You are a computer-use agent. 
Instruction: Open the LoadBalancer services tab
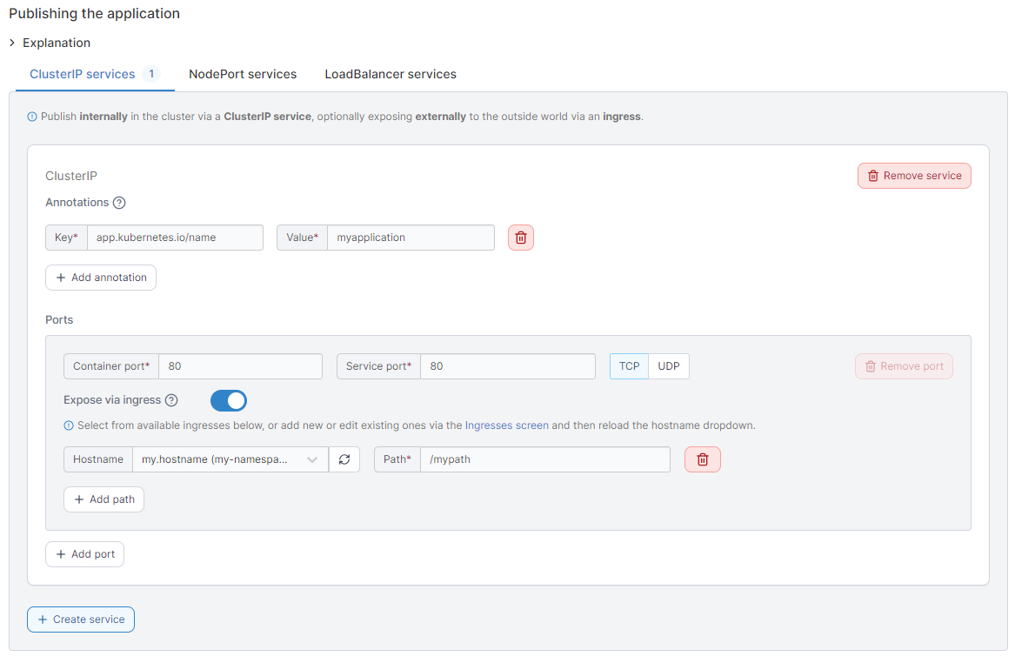[391, 74]
